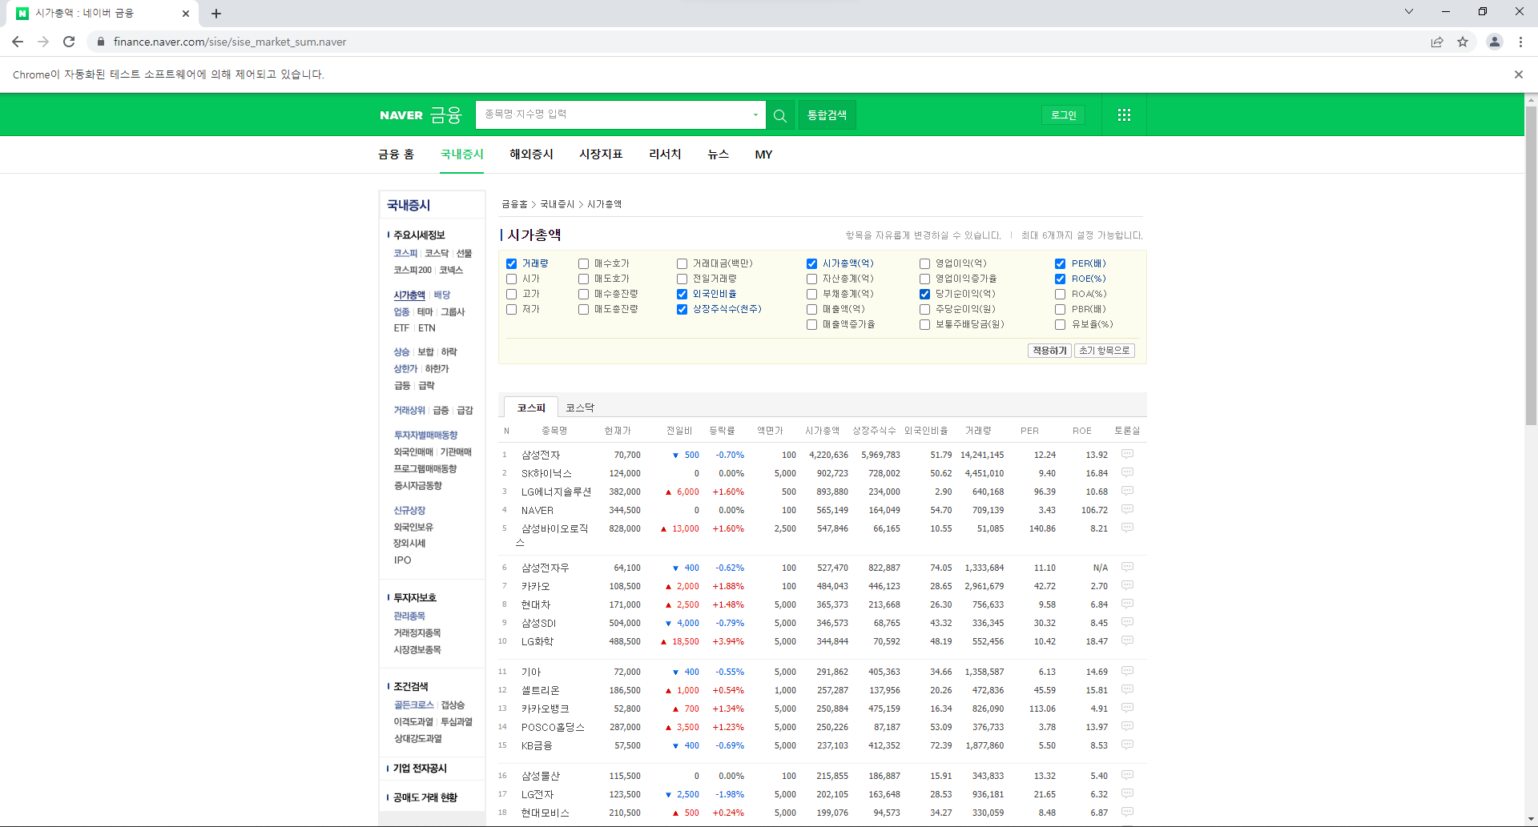Open the 뉴스 navigation menu item
Viewport: 1538px width, 827px height.
(718, 155)
